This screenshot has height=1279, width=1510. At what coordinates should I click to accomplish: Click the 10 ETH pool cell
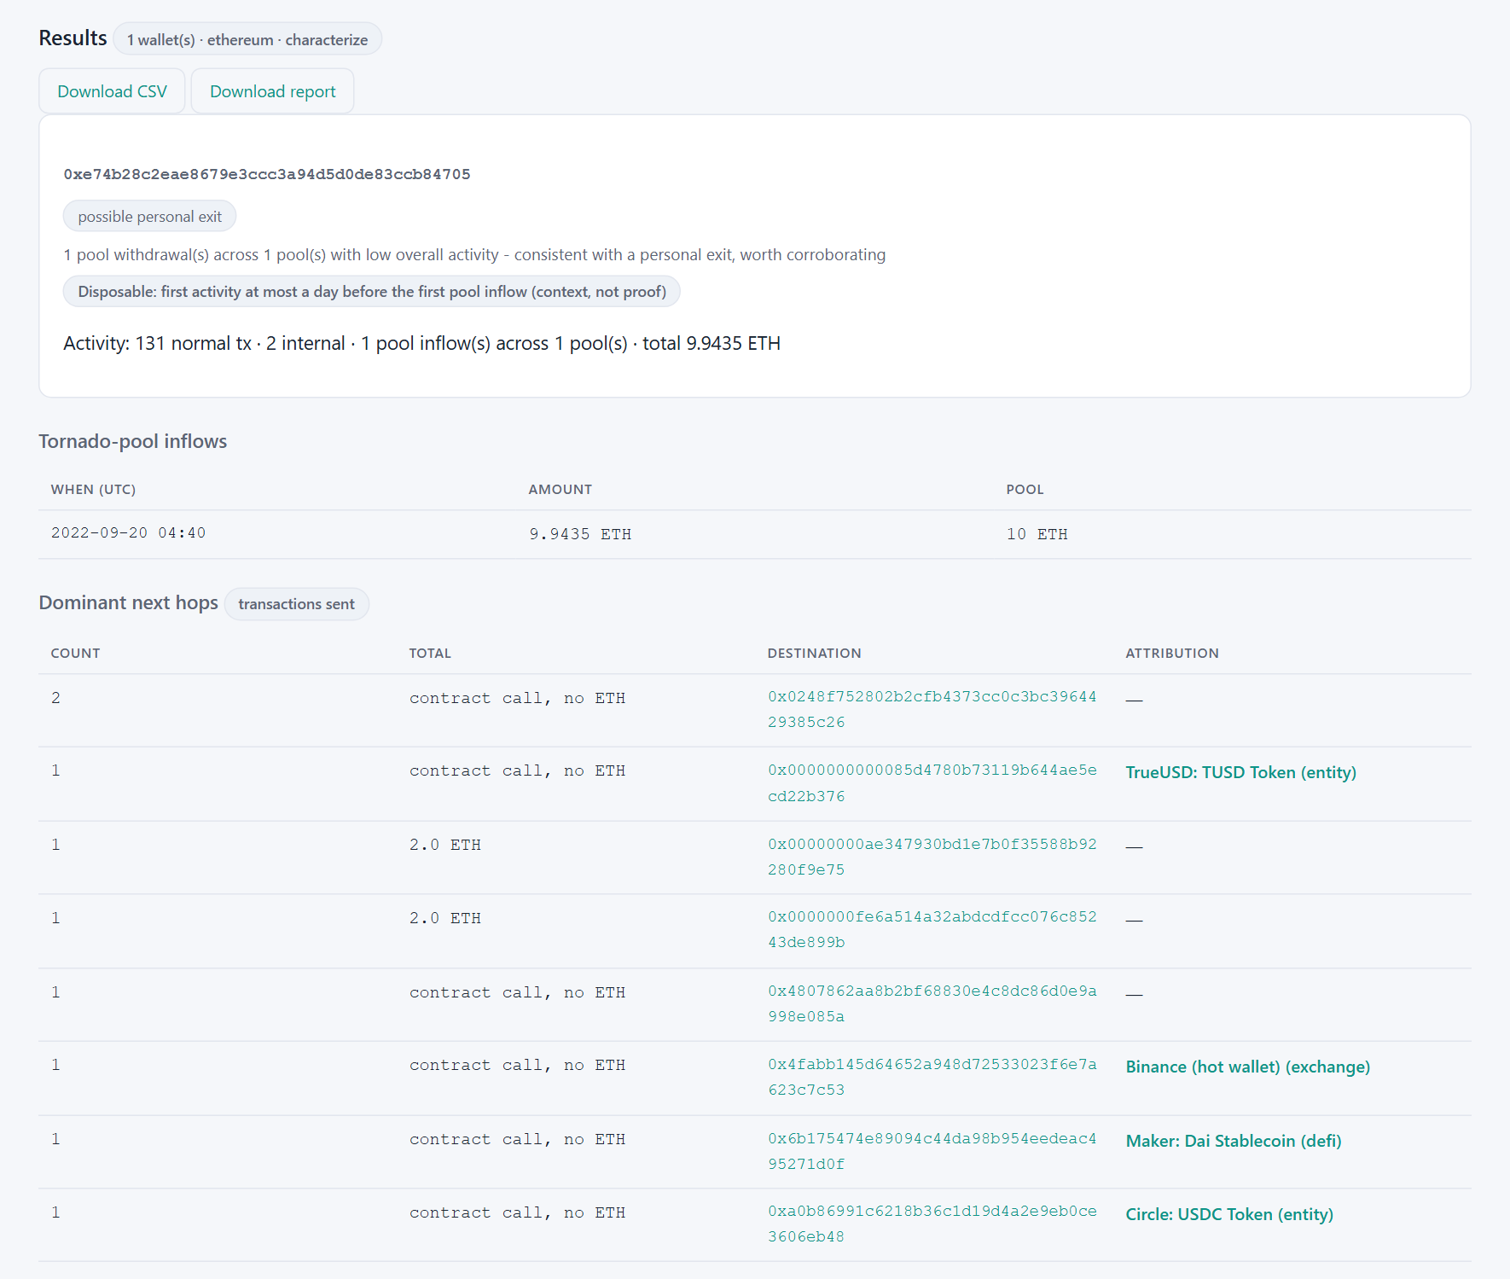tap(1037, 534)
